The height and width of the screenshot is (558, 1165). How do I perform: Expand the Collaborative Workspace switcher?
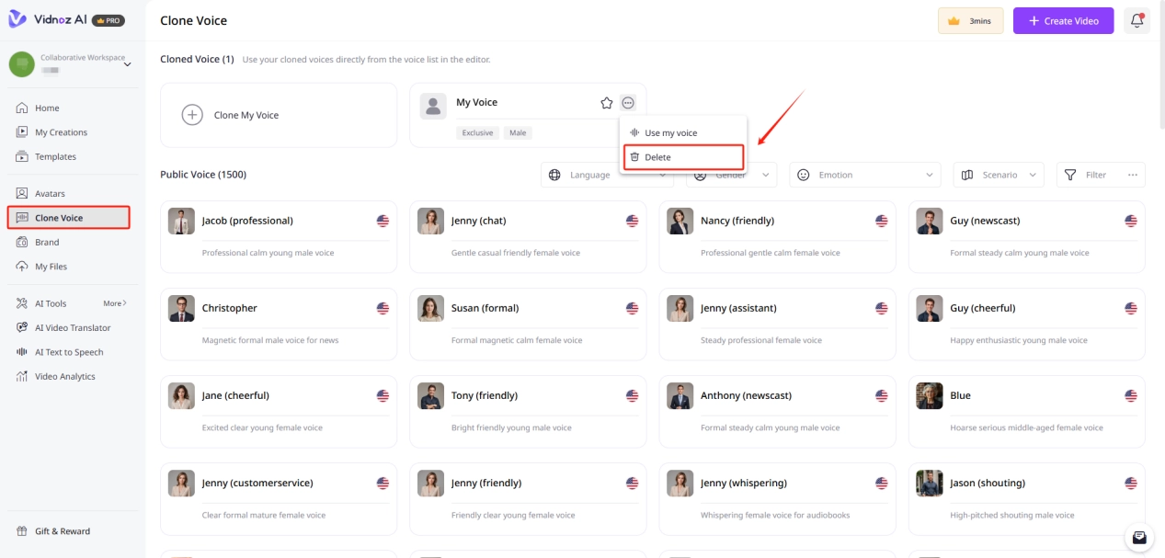pyautogui.click(x=127, y=64)
